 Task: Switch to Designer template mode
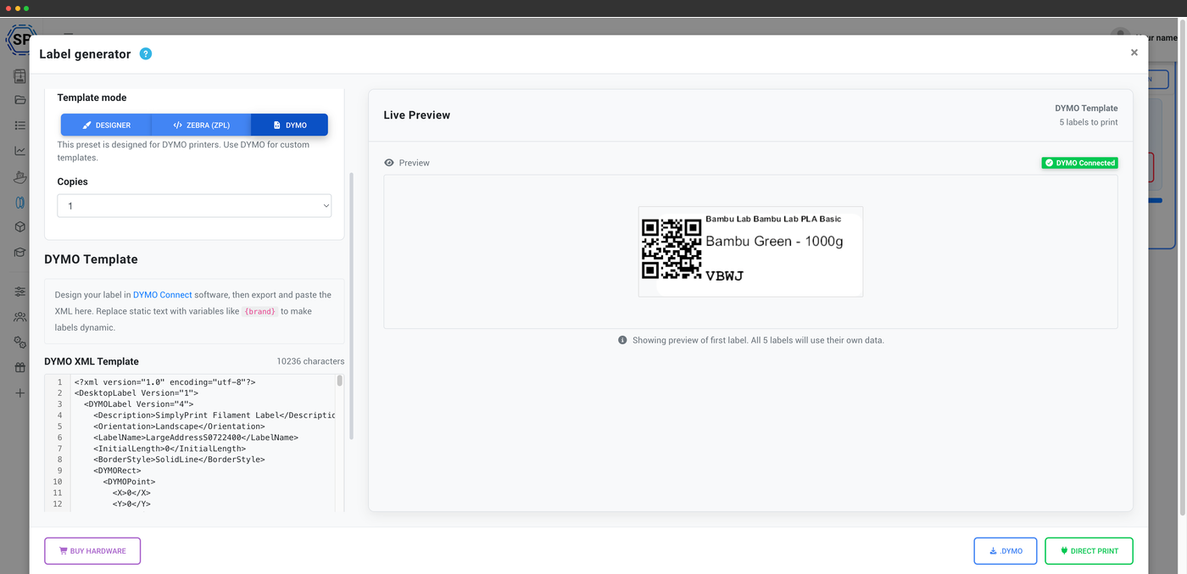click(106, 125)
